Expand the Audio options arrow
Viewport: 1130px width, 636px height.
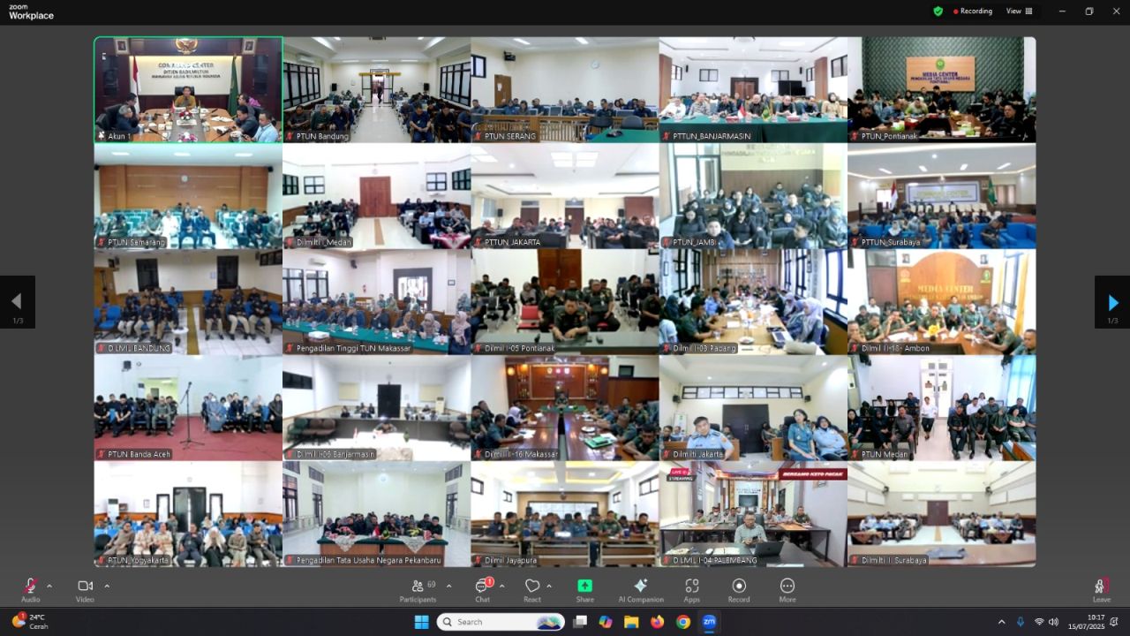tap(49, 586)
